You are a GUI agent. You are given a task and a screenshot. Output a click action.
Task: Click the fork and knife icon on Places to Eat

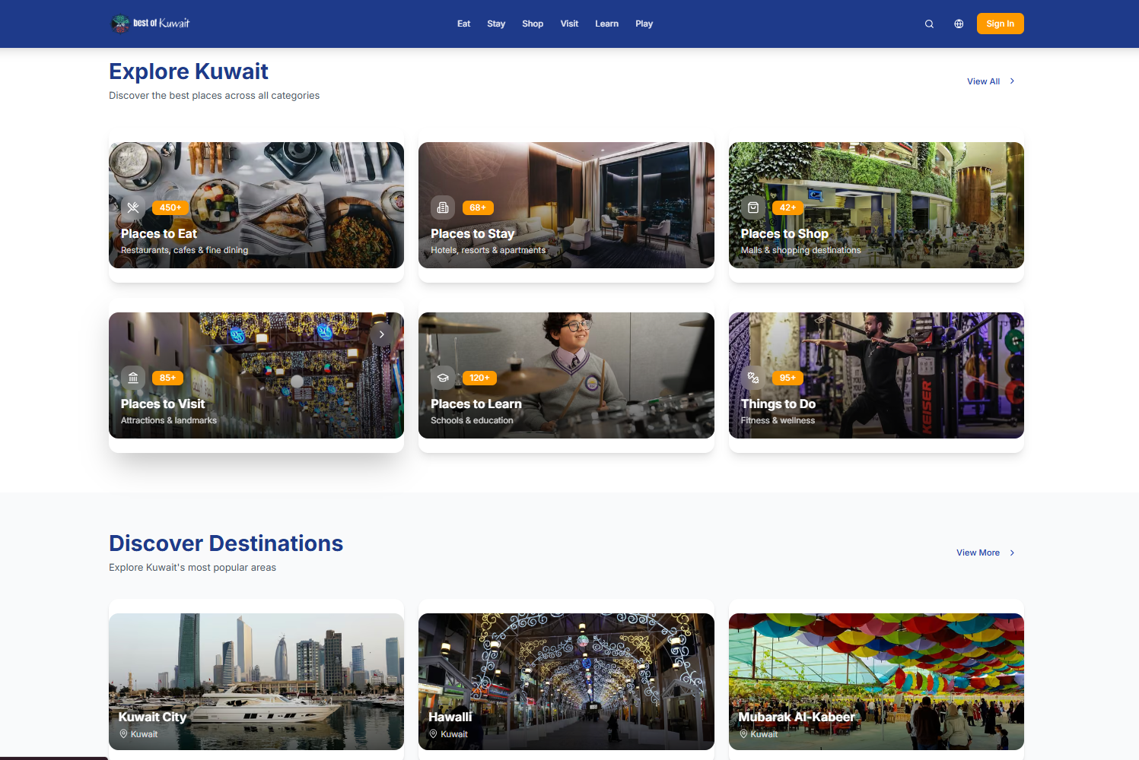[133, 207]
